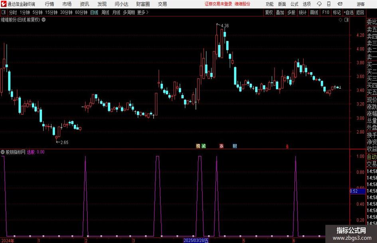Click the 2.65 low price label
Viewport: 377px width, 243px height.
pyautogui.click(x=64, y=142)
